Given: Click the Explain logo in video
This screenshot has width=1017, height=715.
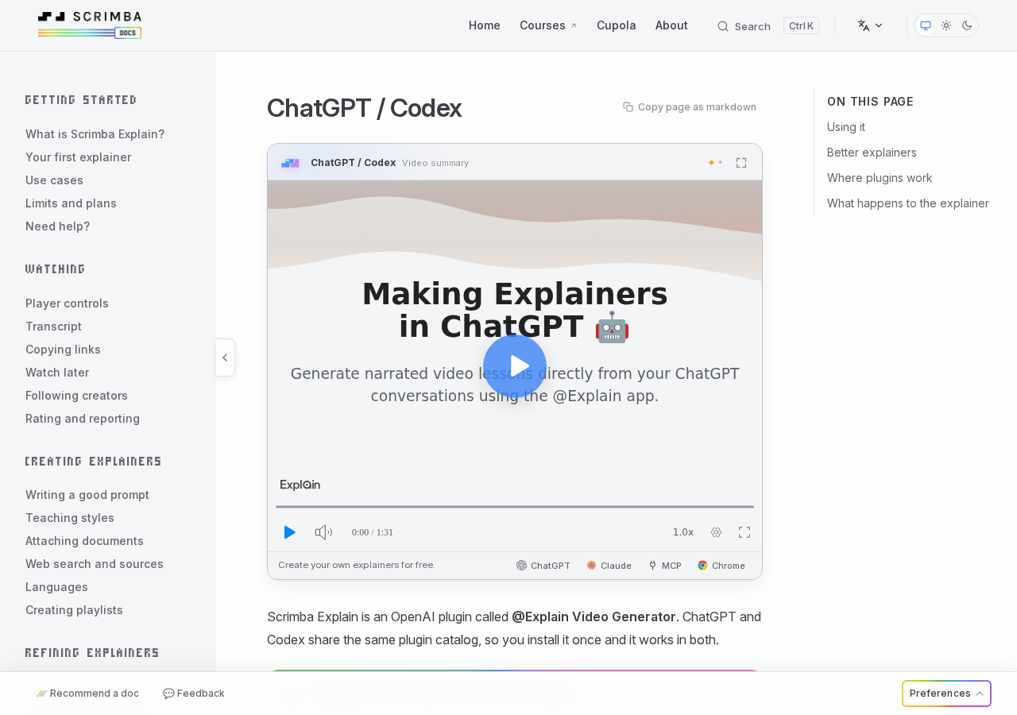Looking at the screenshot, I should pos(300,485).
